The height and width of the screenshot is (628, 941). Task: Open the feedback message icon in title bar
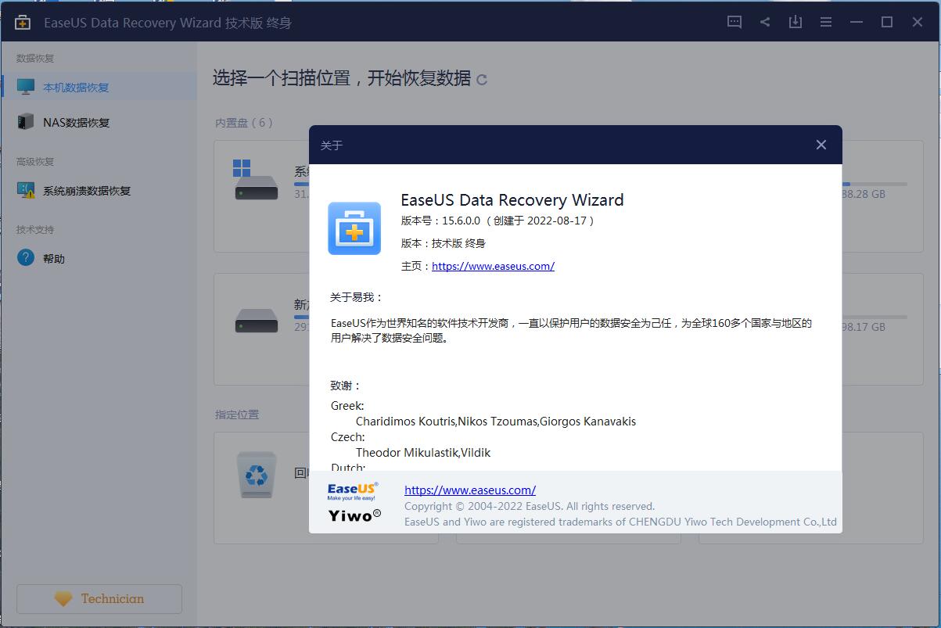click(x=734, y=22)
